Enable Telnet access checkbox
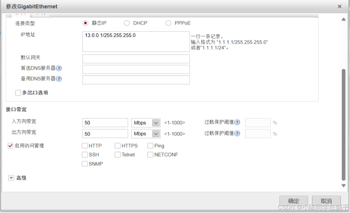 [x=118, y=155]
